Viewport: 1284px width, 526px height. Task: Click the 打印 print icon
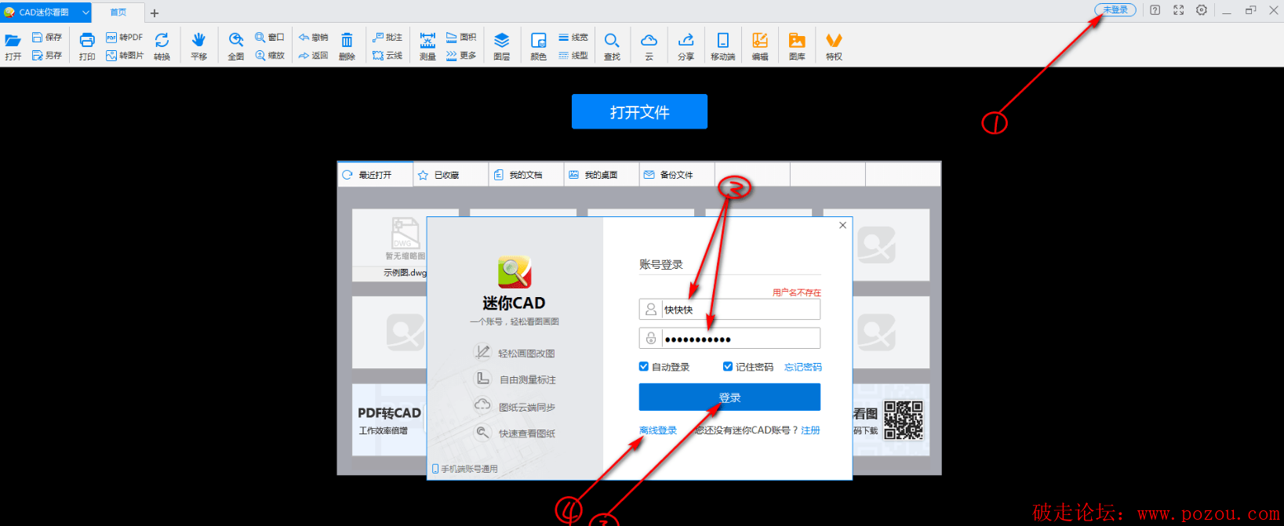pyautogui.click(x=87, y=46)
